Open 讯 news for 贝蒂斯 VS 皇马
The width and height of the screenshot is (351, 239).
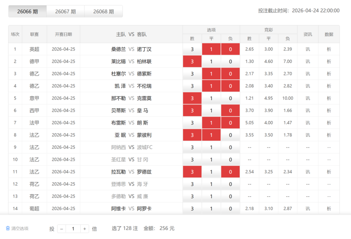[308, 111]
